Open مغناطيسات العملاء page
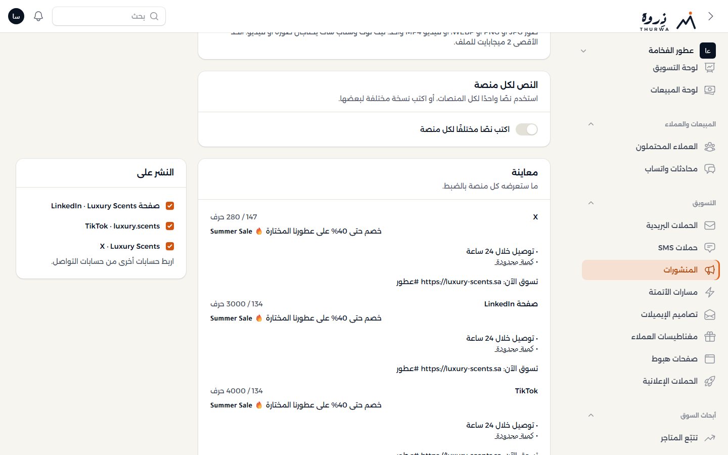This screenshot has width=728, height=455. coord(651,337)
